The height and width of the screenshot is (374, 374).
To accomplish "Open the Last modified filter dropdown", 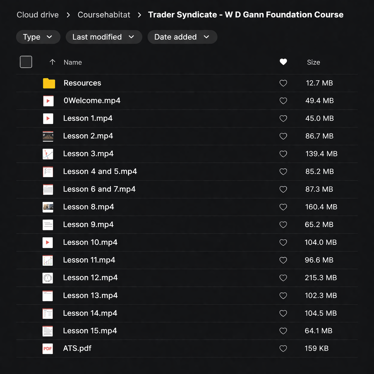I will click(x=103, y=37).
